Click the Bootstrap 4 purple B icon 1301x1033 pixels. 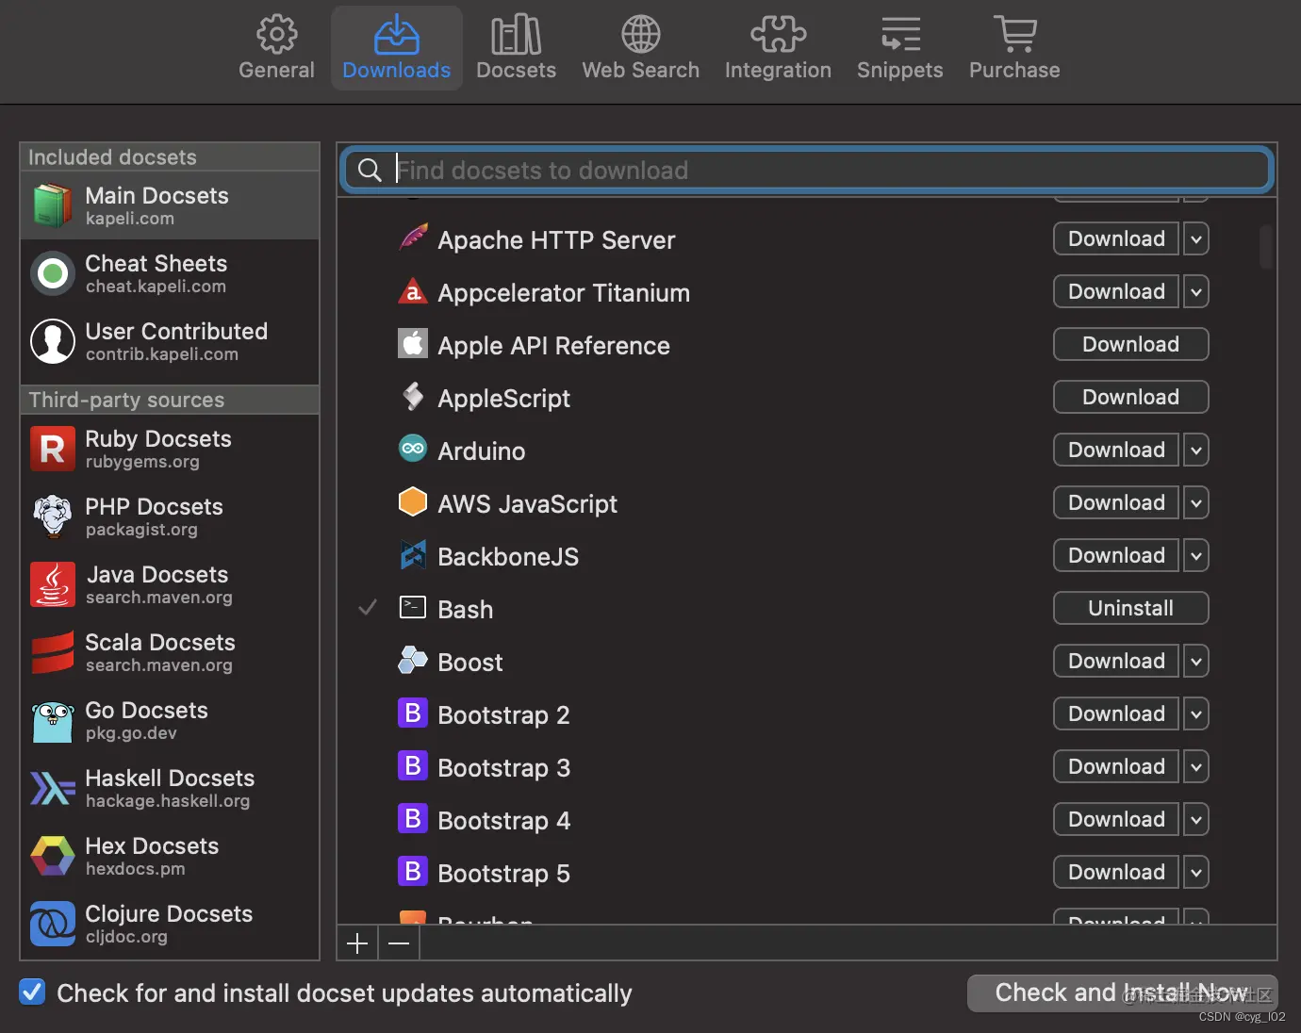413,818
